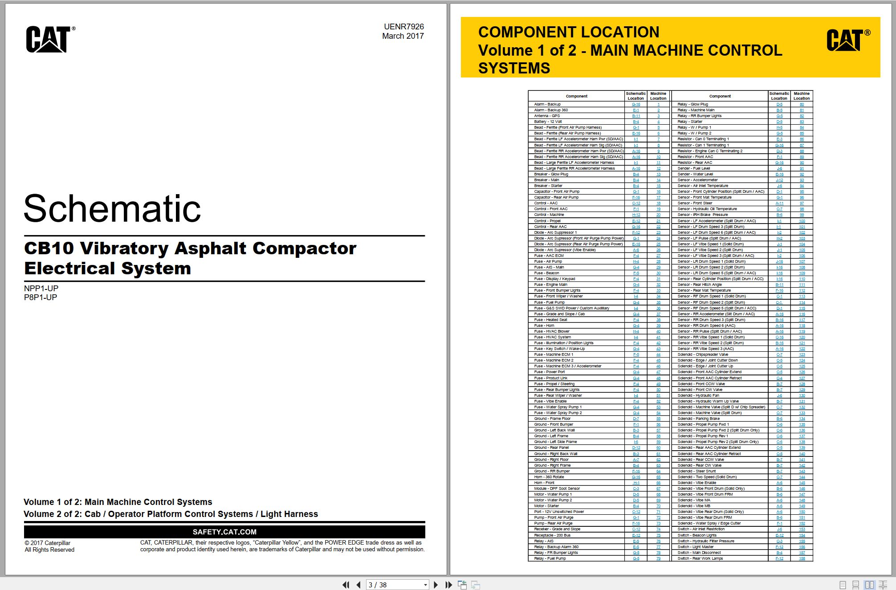Open machine location 60 for Ground - Rear Panel
Screen dimensions: 896x590
(x=658, y=448)
